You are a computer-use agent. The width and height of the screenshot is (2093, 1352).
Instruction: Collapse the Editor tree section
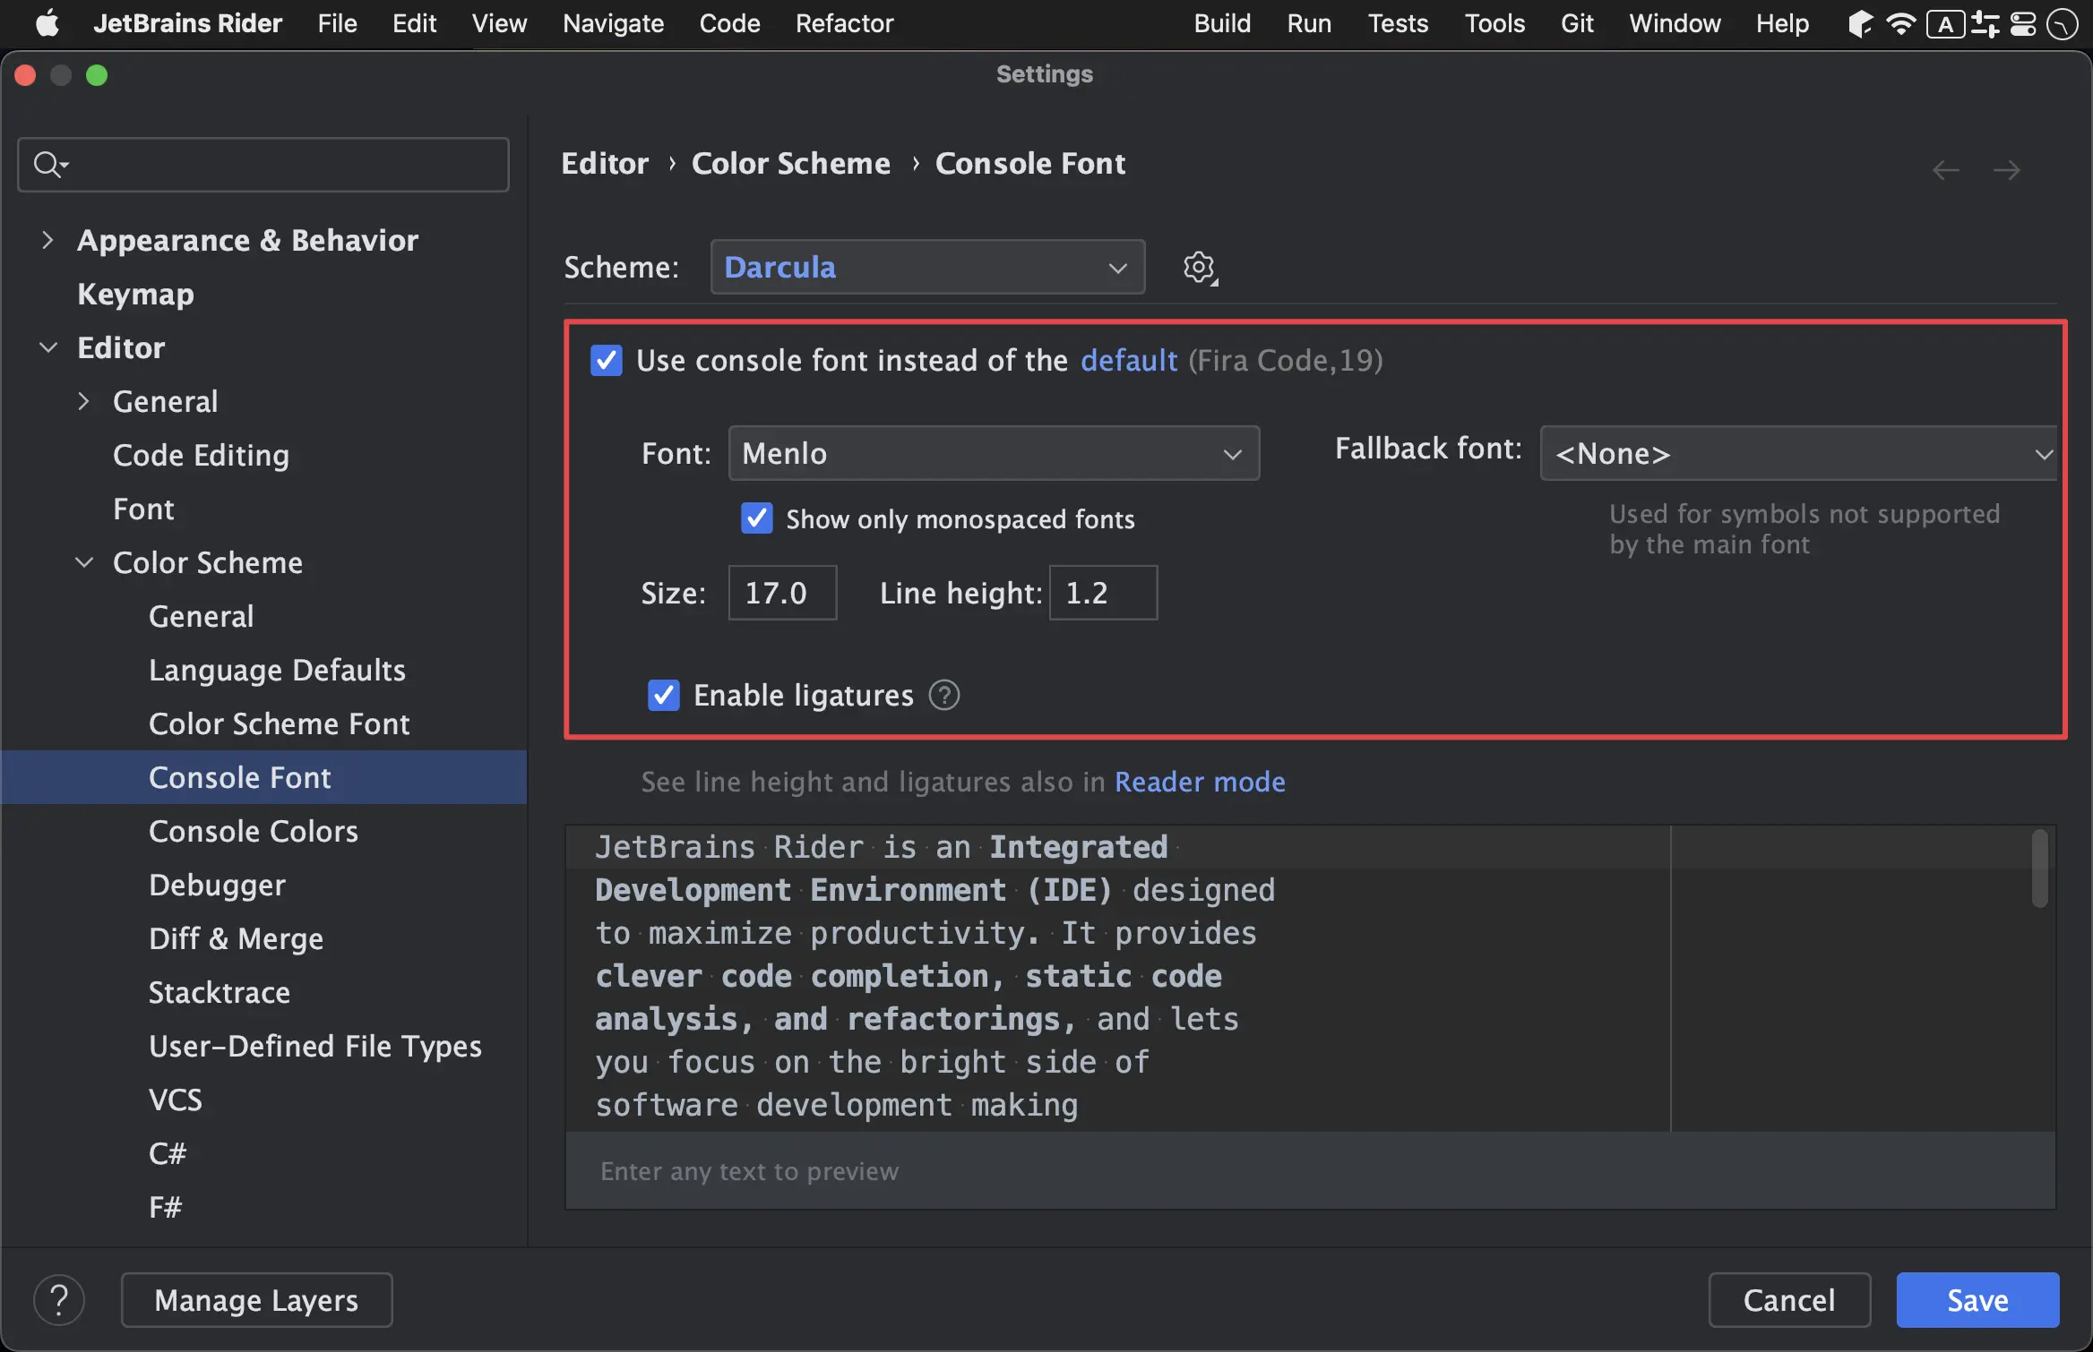click(47, 347)
